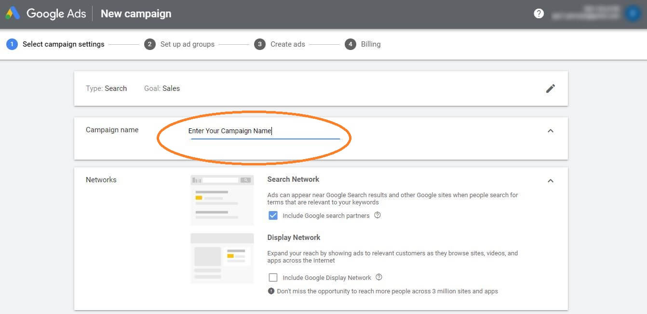The image size is (647, 314).
Task: Edit campaign type and goal with pencil icon
Action: point(551,88)
